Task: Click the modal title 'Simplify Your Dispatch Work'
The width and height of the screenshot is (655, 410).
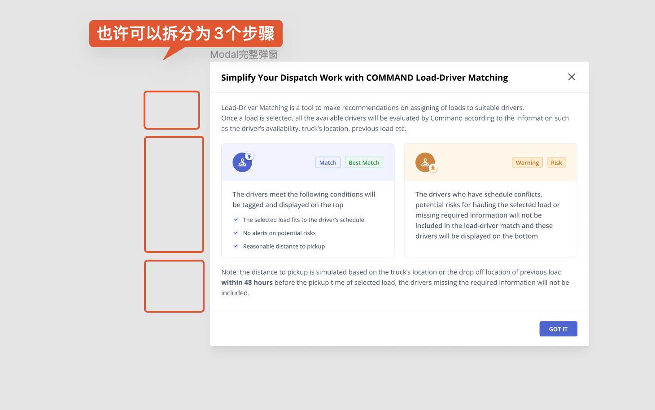Action: tap(364, 78)
